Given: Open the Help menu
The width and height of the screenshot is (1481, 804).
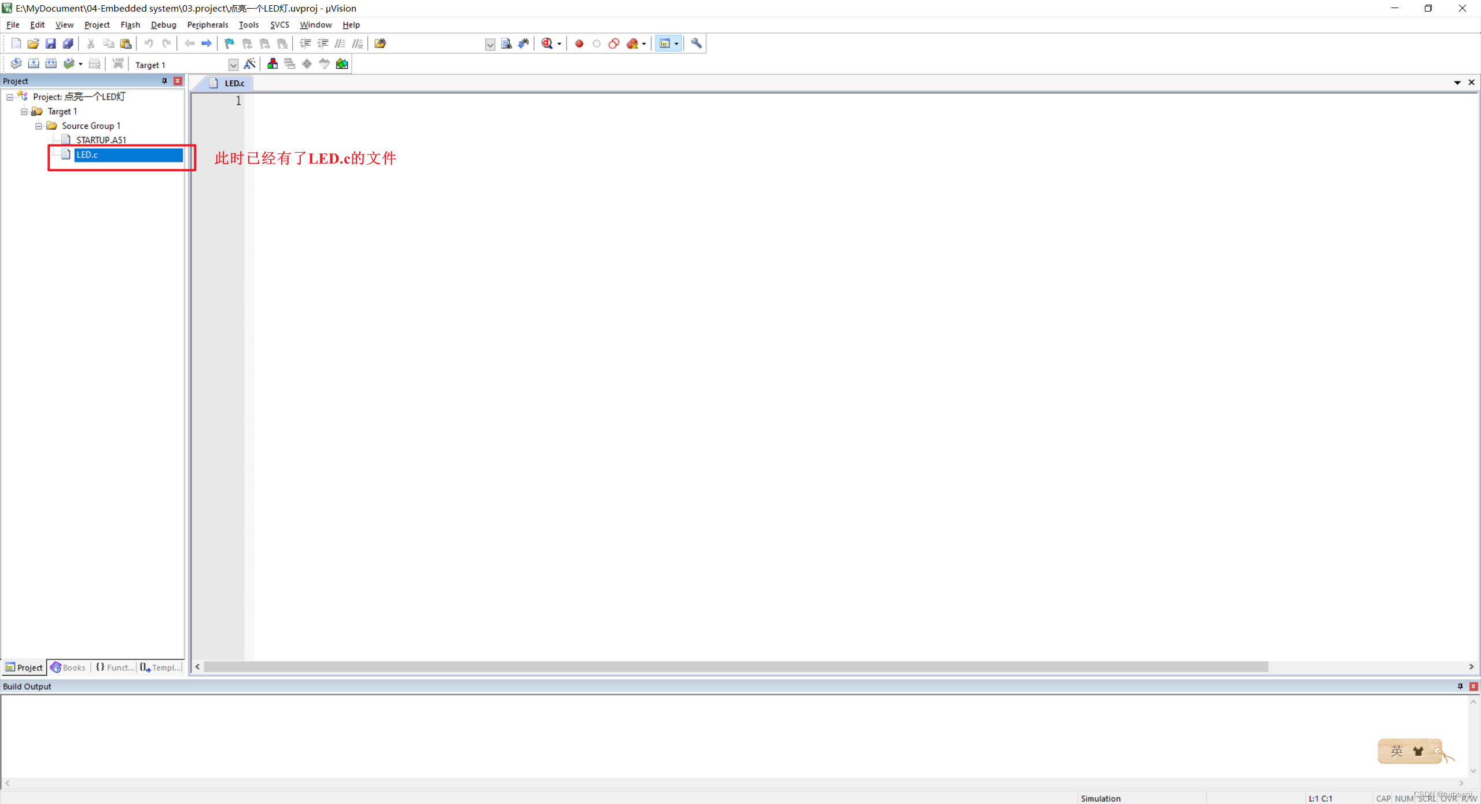Looking at the screenshot, I should pos(351,25).
